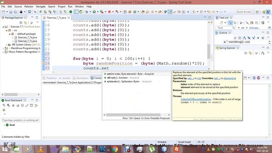Image resolution: width=272 pixels, height=153 pixels.
Task: Click the Collapse All icon in Package Explorer
Action: point(21,23)
